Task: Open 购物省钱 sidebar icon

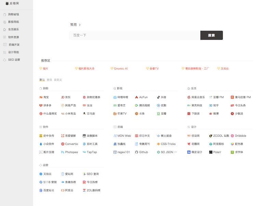Action: pyautogui.click(x=5, y=14)
